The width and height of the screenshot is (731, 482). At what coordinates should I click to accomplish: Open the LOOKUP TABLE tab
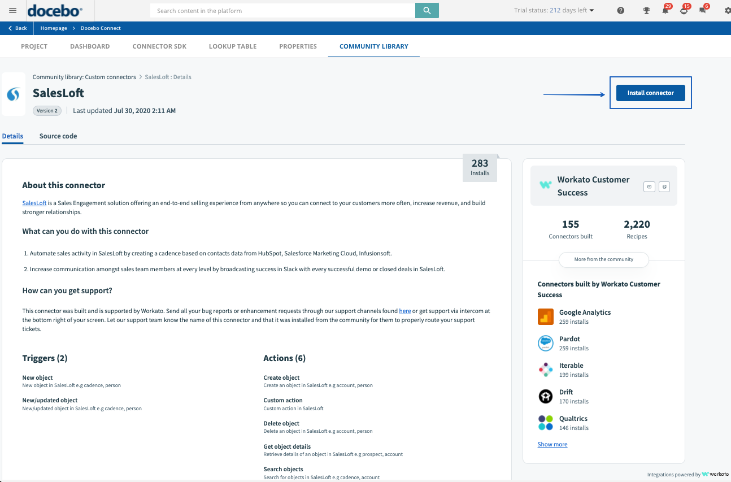[232, 46]
